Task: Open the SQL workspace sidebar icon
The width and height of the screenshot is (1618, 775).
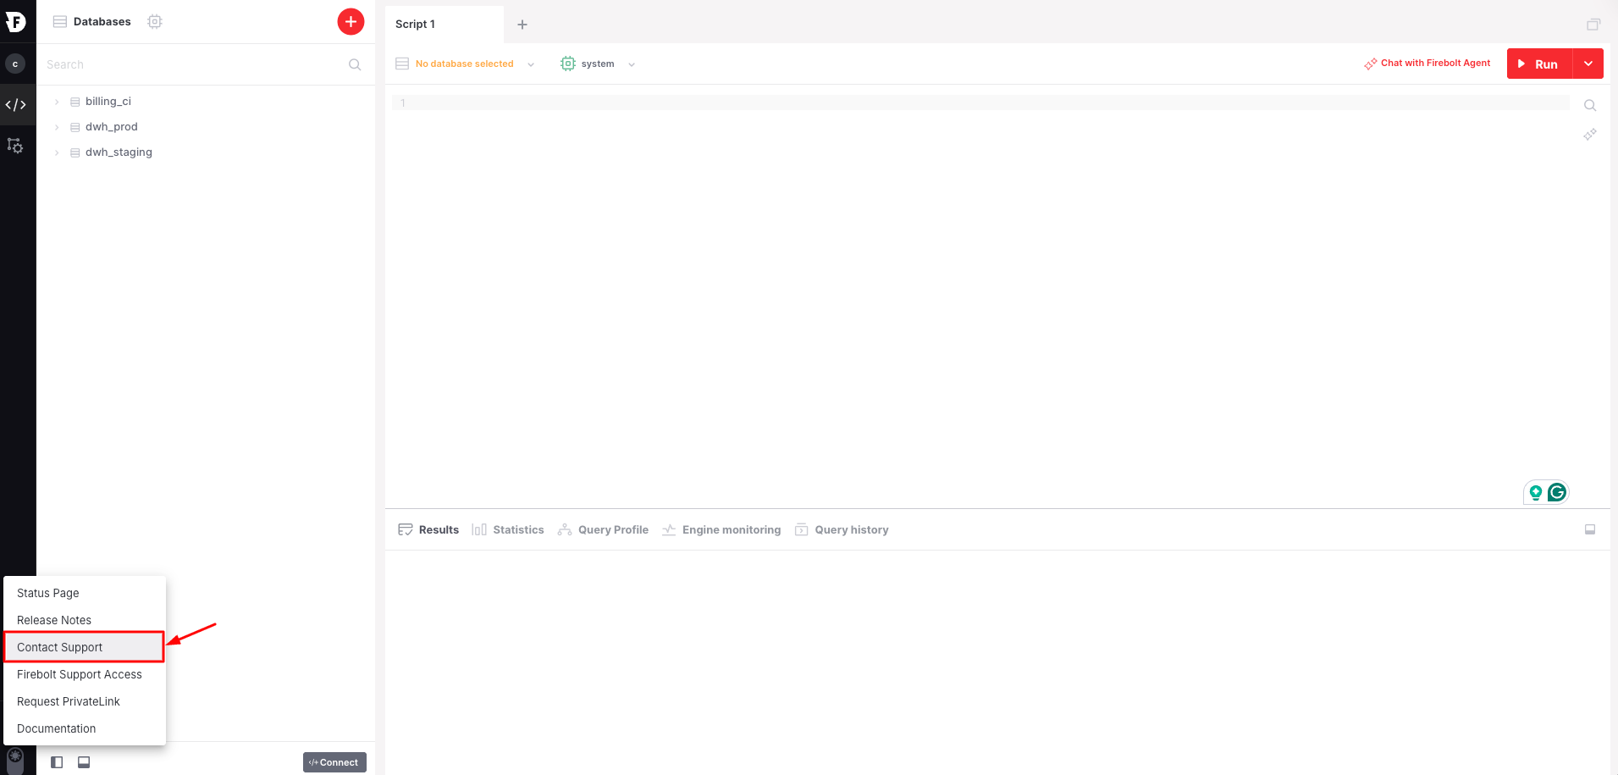Action: tap(17, 103)
